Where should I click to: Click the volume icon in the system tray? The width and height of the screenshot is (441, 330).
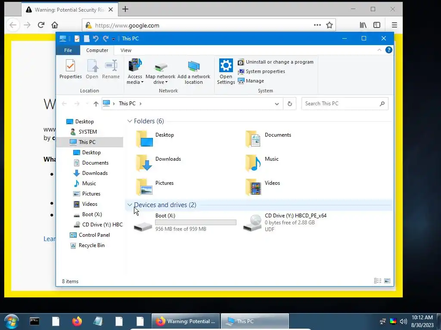pos(403,321)
